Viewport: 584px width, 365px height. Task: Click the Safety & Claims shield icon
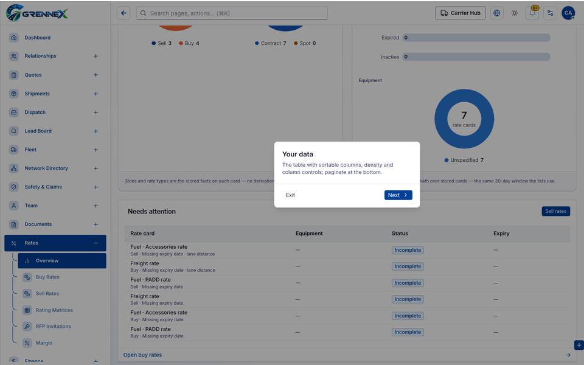(x=14, y=187)
